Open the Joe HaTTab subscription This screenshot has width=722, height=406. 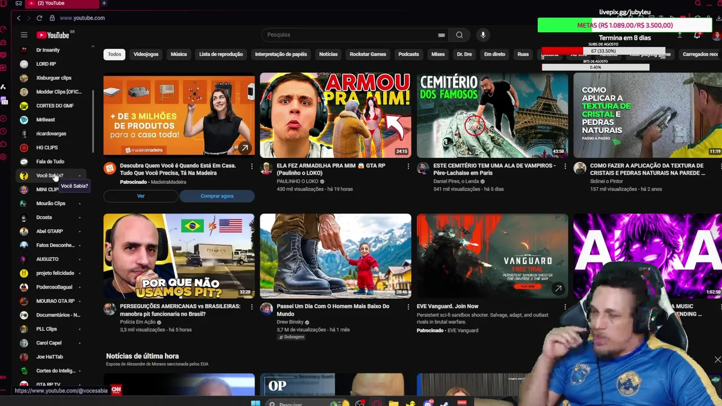click(x=51, y=357)
